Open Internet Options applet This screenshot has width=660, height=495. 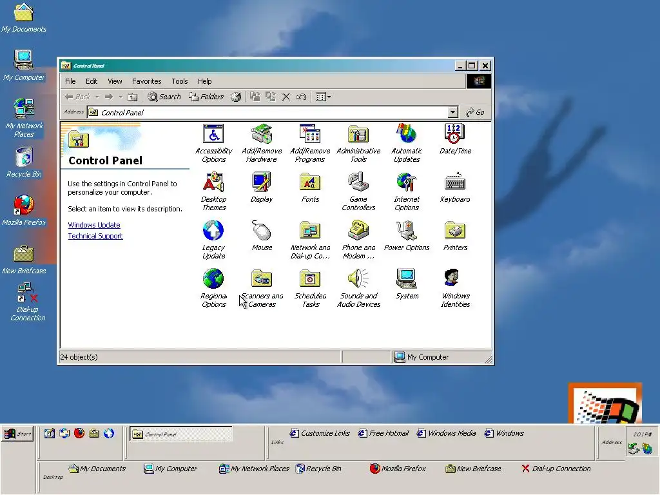tap(406, 191)
